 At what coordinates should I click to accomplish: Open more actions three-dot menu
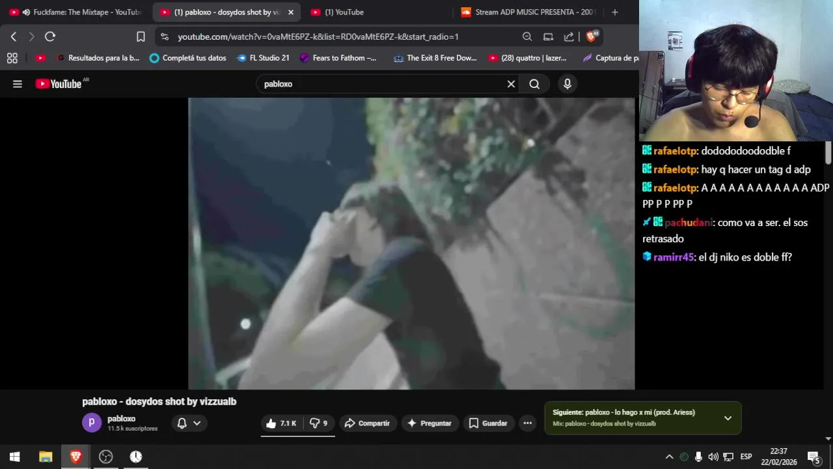[x=527, y=423]
